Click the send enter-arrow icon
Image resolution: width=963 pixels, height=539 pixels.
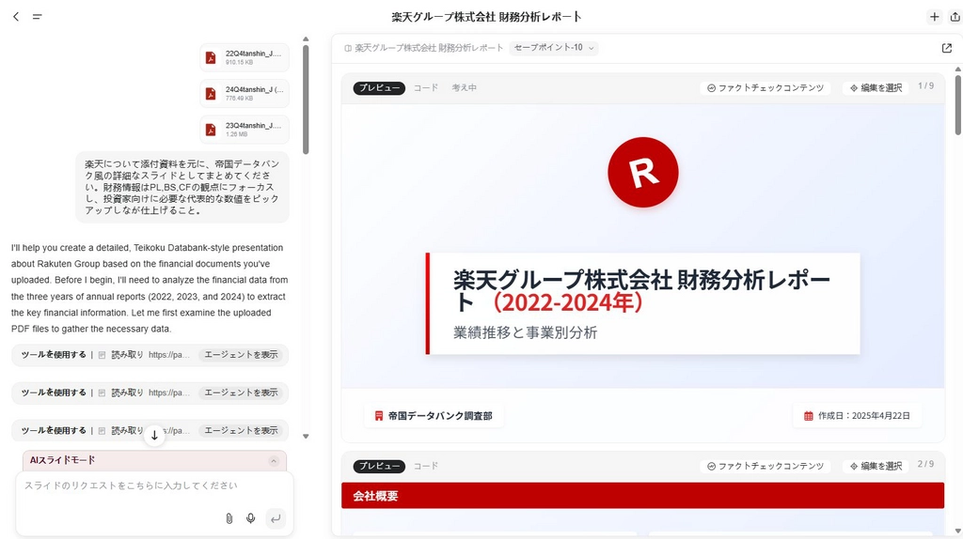coord(276,518)
